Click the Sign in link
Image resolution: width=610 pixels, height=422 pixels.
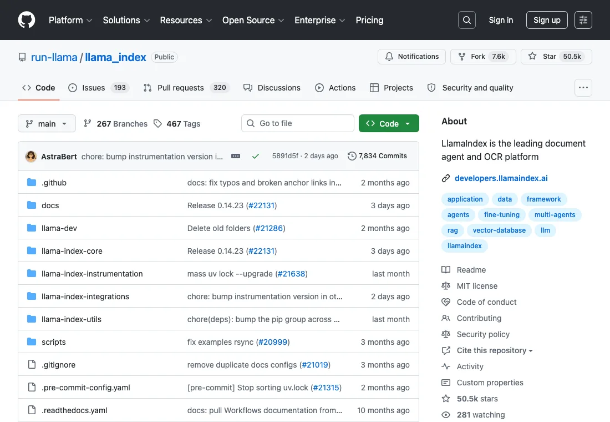(x=501, y=20)
